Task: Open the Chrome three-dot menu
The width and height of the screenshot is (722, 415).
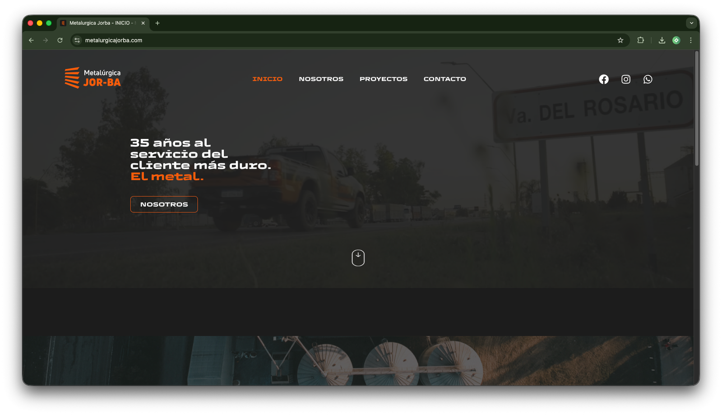Action: coord(690,40)
